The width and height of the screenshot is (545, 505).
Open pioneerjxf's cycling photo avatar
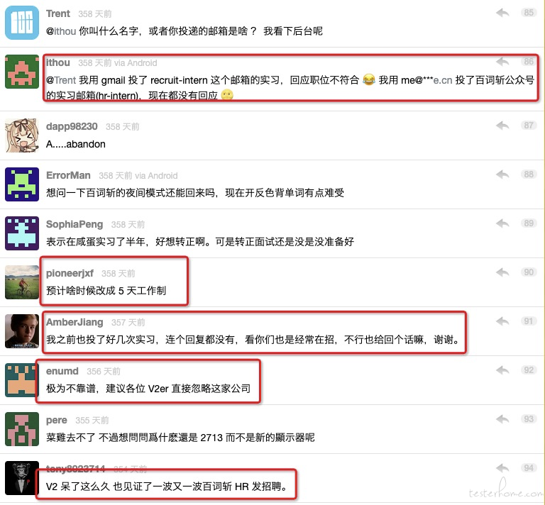[22, 282]
